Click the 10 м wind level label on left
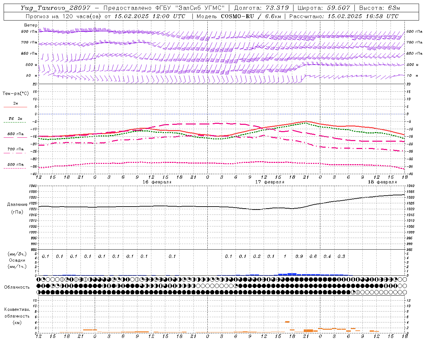Screen dimensions: 424x339 pyautogui.click(x=31, y=75)
